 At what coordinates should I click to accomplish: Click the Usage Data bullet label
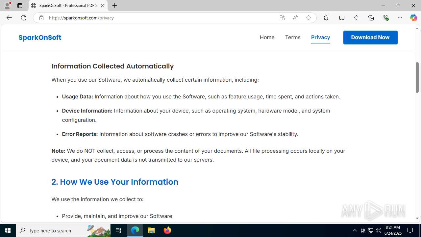point(78,96)
